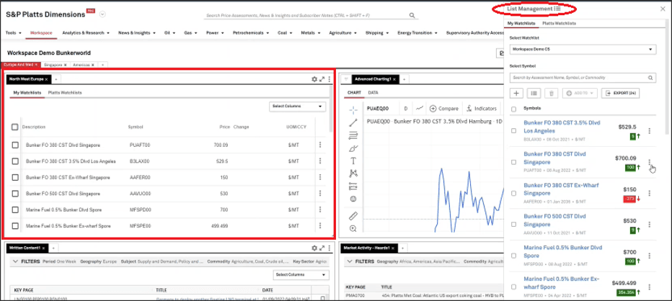Viewport: 672px width, 301px height.
Task: Check the Bunker FO 380 CST Dlvd Singapore table row
Action: (15, 145)
